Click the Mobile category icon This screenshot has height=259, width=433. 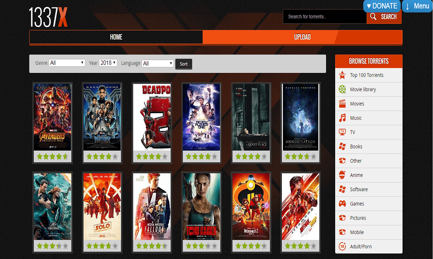tap(343, 232)
